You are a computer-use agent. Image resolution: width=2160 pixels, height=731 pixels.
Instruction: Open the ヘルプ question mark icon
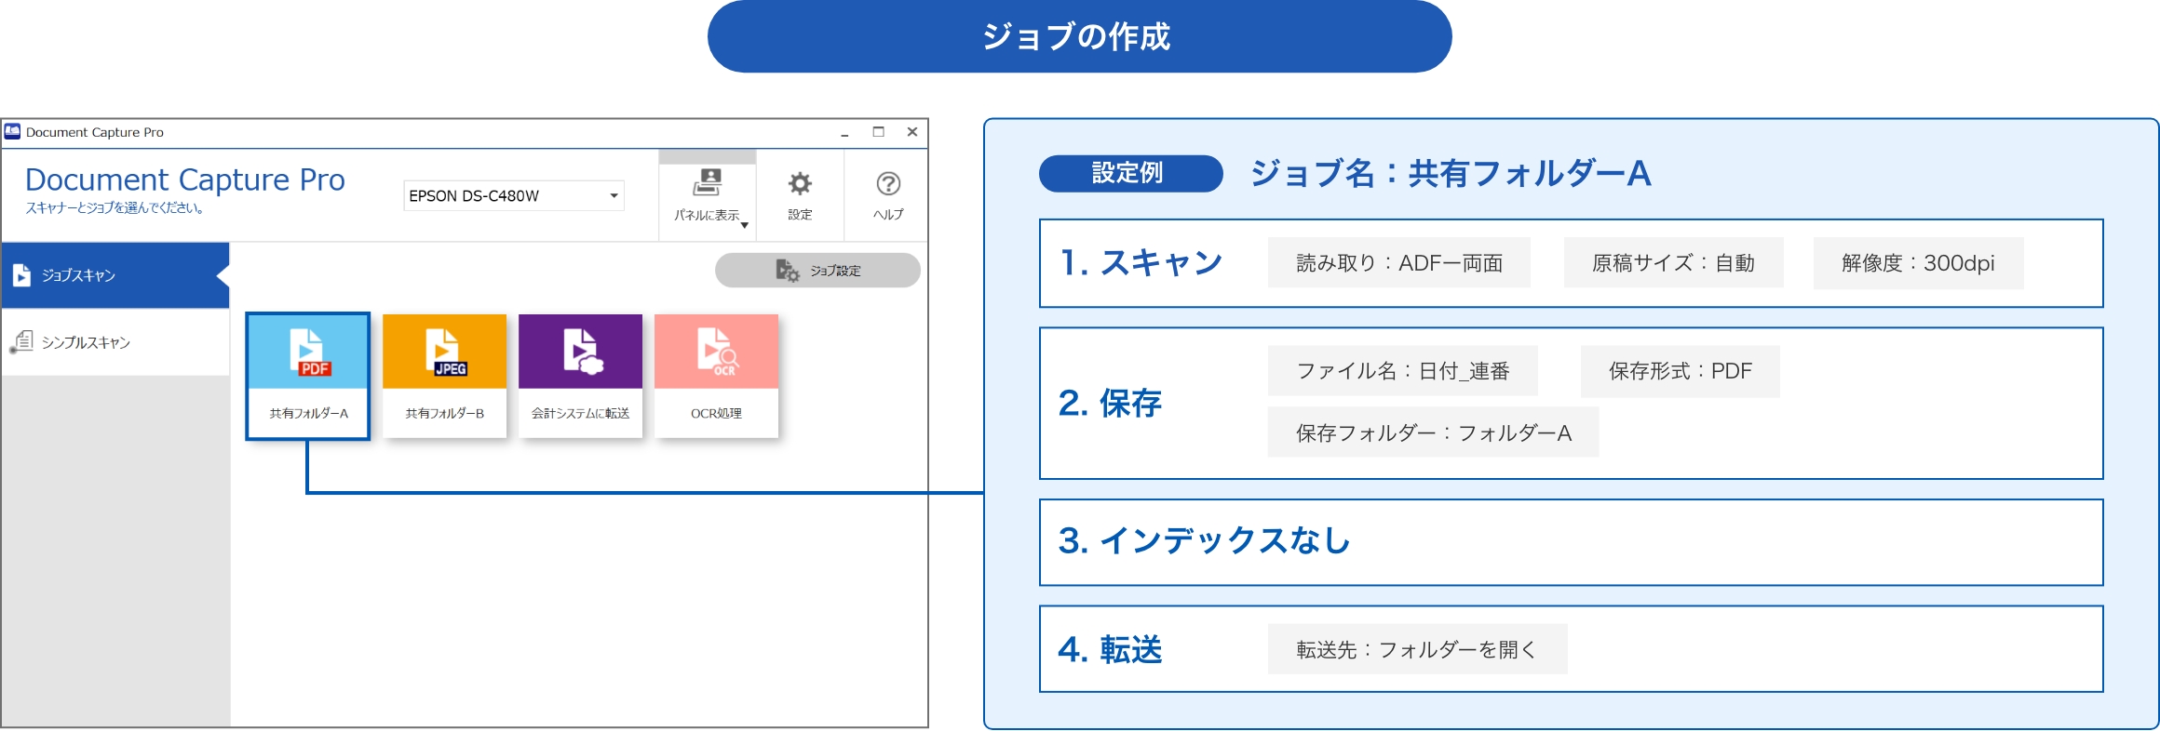pos(888,184)
